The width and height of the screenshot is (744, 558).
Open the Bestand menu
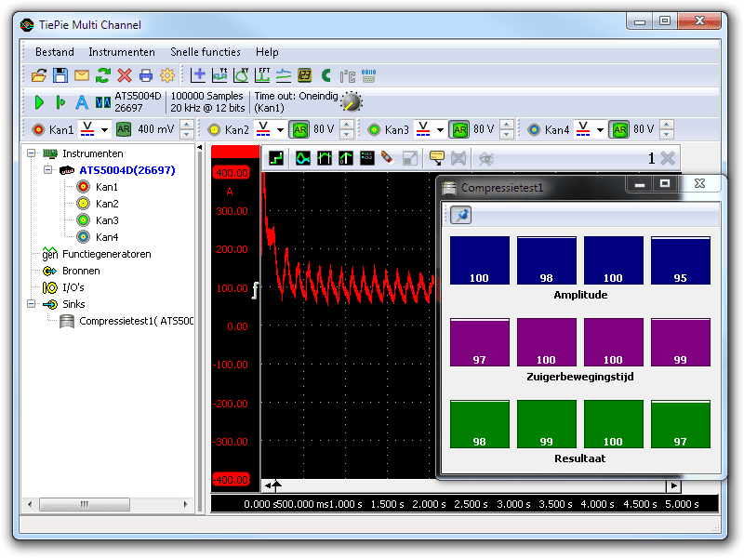point(55,52)
